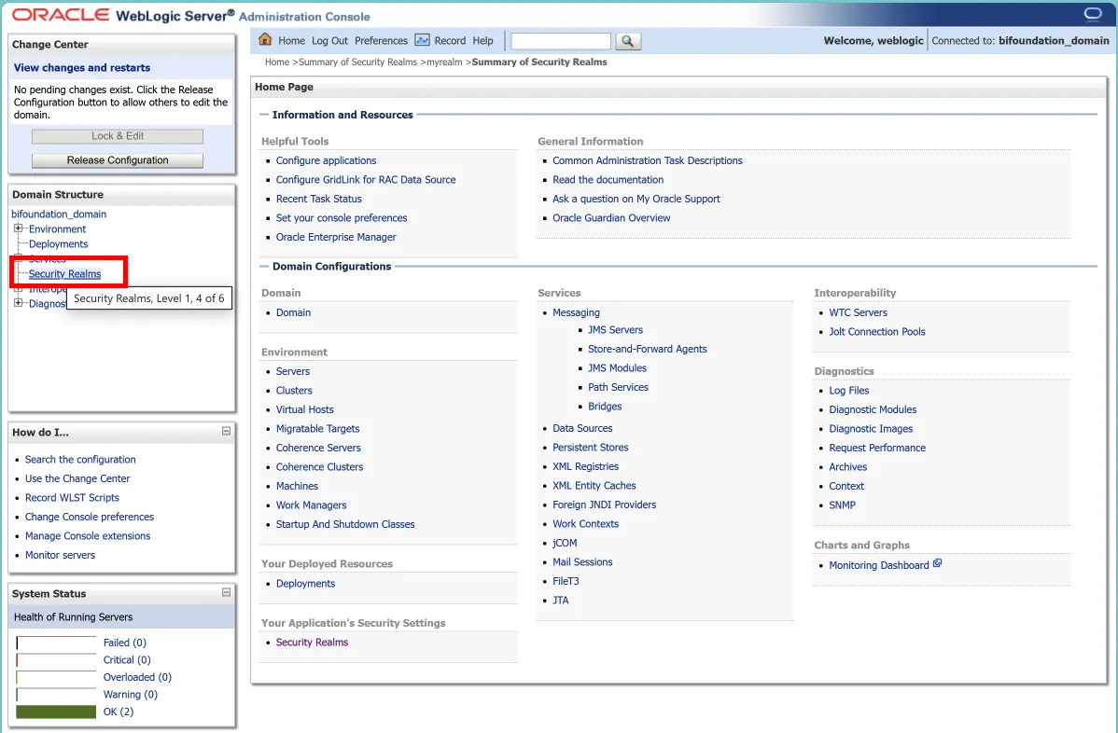Open the Mail Sessions link
1118x733 pixels.
(582, 562)
